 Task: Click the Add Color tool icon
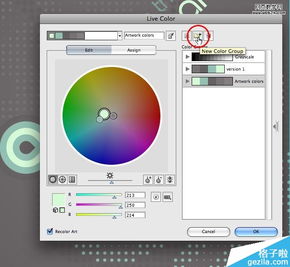[148, 180]
